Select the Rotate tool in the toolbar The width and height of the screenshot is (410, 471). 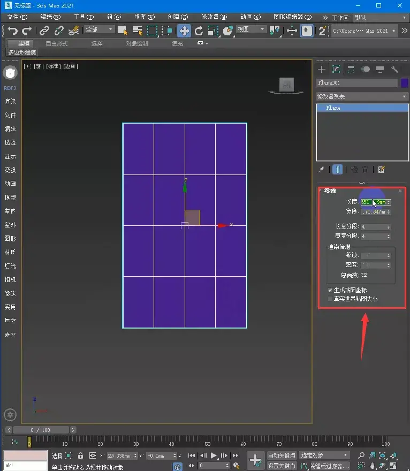point(199,31)
